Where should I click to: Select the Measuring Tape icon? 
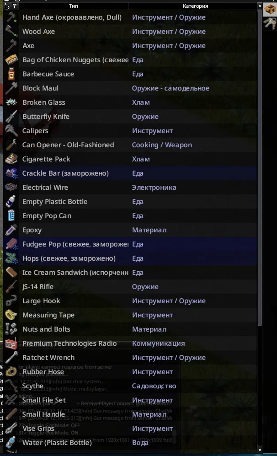pos(11,315)
